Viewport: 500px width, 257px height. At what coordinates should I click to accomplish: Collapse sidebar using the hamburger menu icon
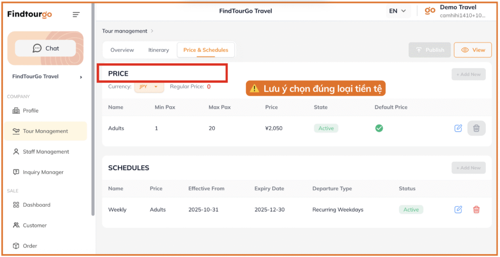click(x=76, y=15)
